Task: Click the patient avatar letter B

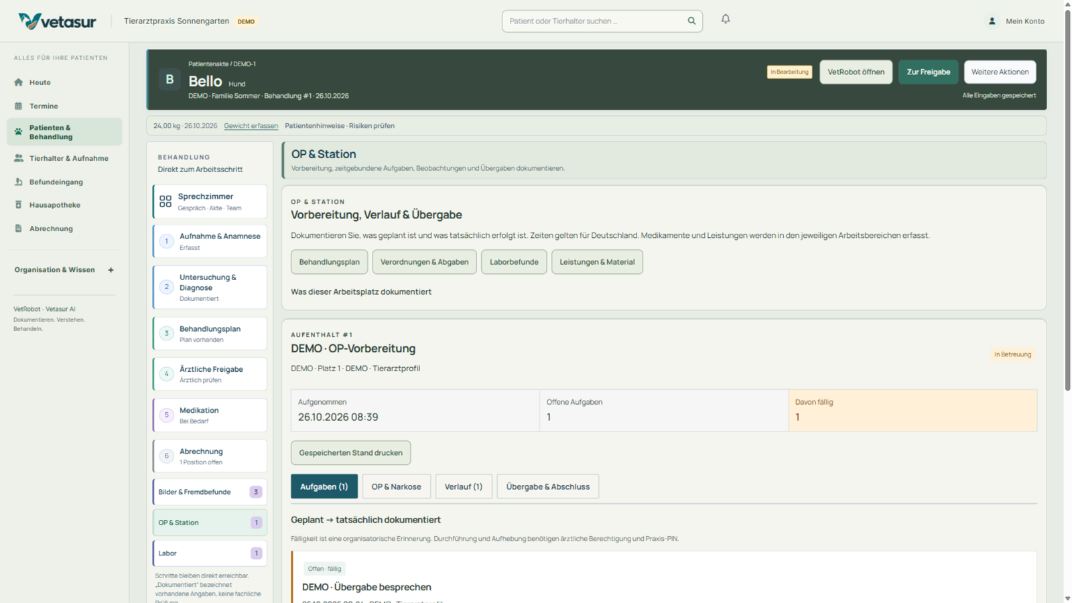Action: (x=170, y=80)
